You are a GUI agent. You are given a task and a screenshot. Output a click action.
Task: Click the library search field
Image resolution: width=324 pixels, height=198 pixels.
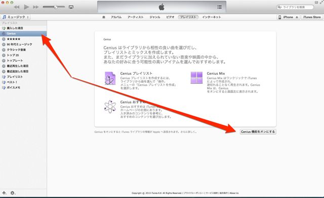[x=295, y=7]
